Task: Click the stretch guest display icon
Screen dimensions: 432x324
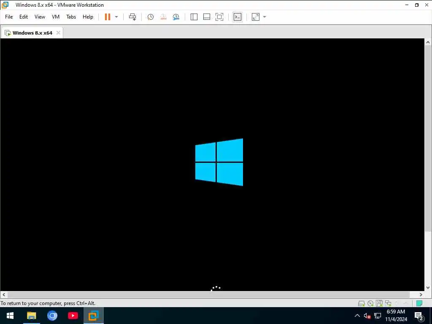Action: click(256, 17)
